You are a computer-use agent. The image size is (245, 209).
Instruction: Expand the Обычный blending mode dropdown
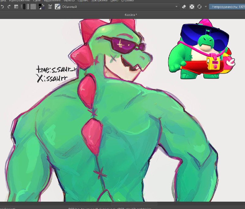(120, 7)
